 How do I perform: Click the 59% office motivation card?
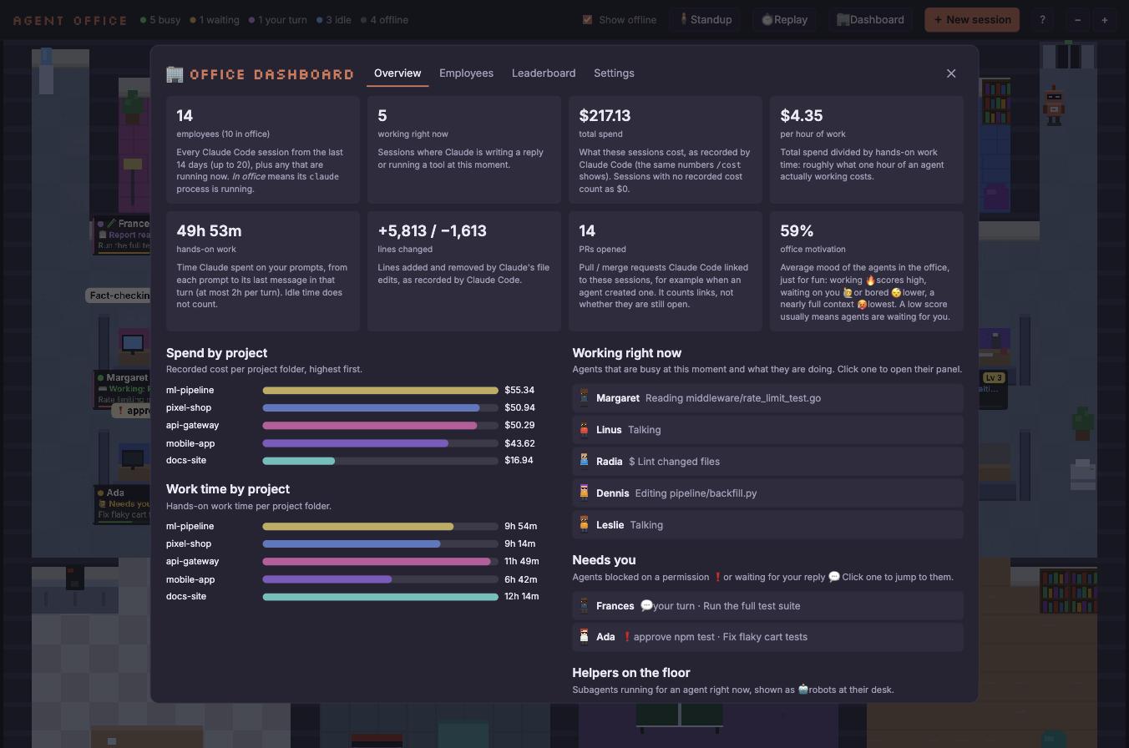(867, 271)
